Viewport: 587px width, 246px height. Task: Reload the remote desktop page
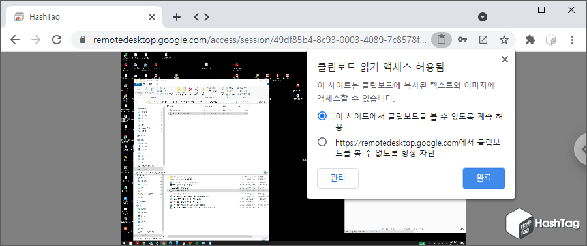pos(57,40)
